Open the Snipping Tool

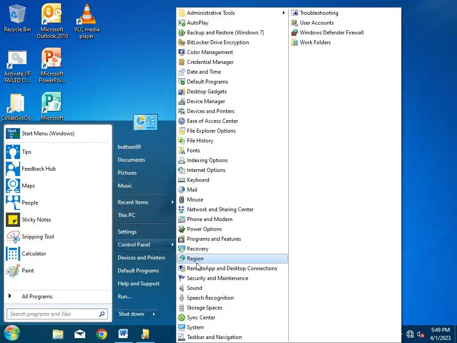57,237
